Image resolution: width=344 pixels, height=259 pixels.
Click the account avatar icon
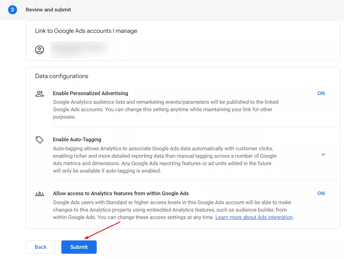pyautogui.click(x=40, y=50)
